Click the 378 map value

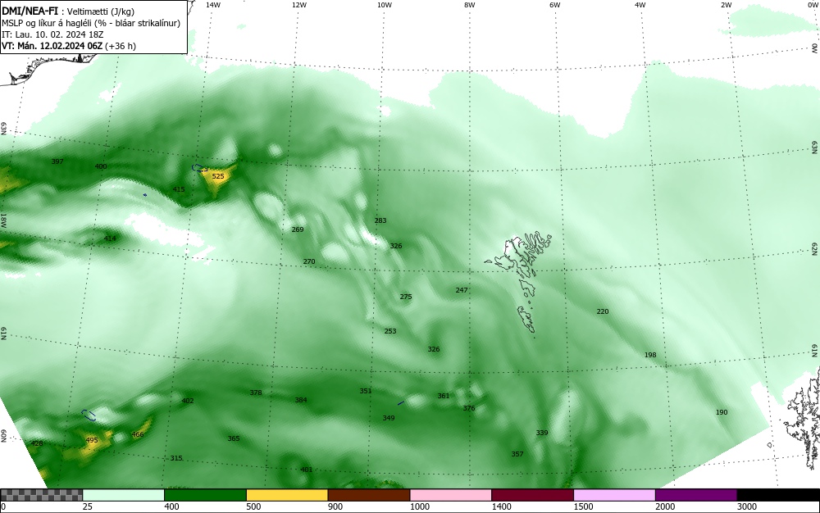tap(256, 393)
